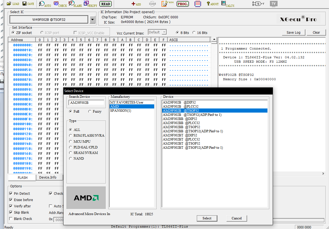
Task: Click the SAVE toolbar icon
Action: [28, 4]
